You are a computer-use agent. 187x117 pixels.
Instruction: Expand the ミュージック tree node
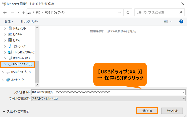(5, 46)
